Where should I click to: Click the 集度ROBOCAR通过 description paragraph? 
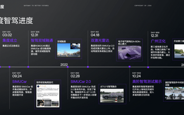click(41, 50)
